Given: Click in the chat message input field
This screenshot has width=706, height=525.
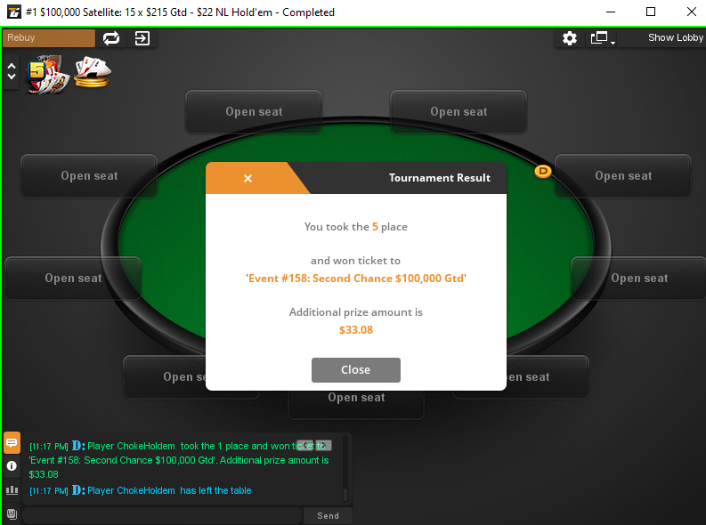Looking at the screenshot, I should click(x=162, y=515).
